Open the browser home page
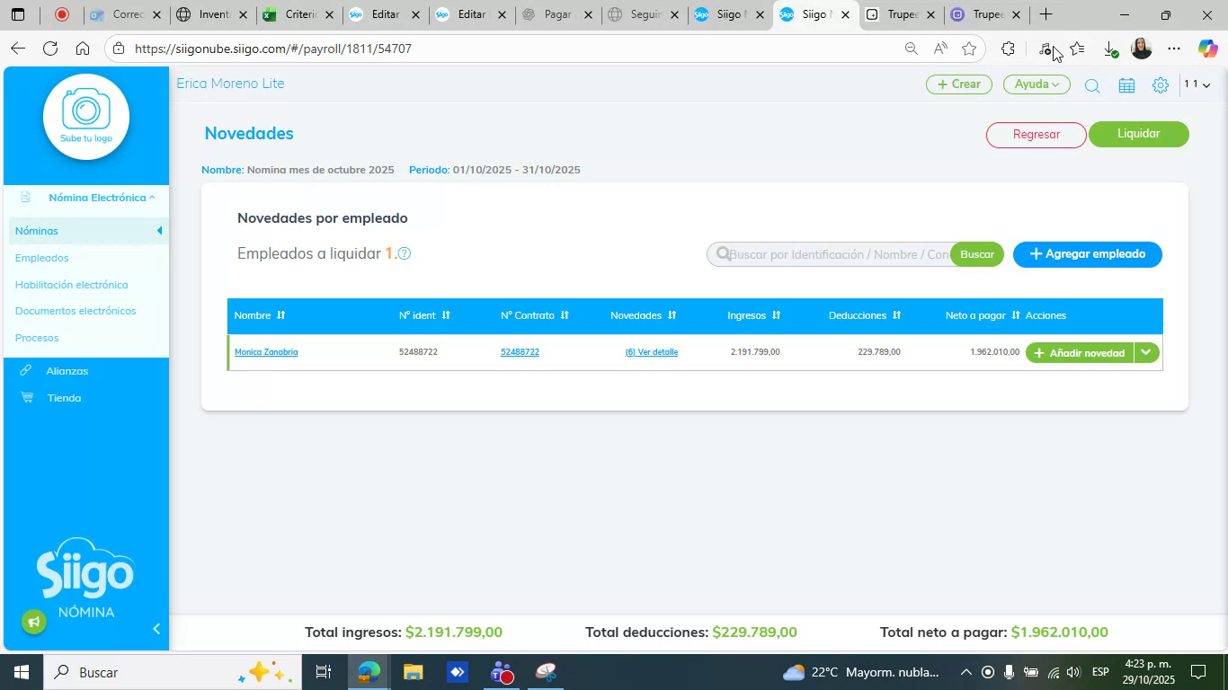 (x=83, y=49)
